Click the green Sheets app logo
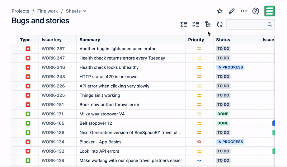This screenshot has width=287, height=167. coord(270,11)
